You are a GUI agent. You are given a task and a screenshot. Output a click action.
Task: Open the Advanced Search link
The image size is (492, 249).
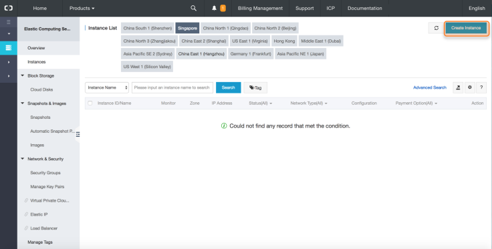click(x=430, y=87)
